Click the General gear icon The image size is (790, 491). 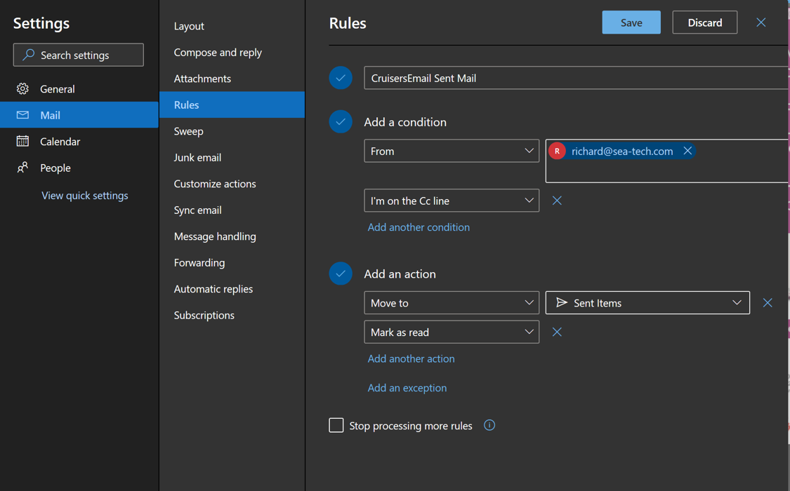23,89
